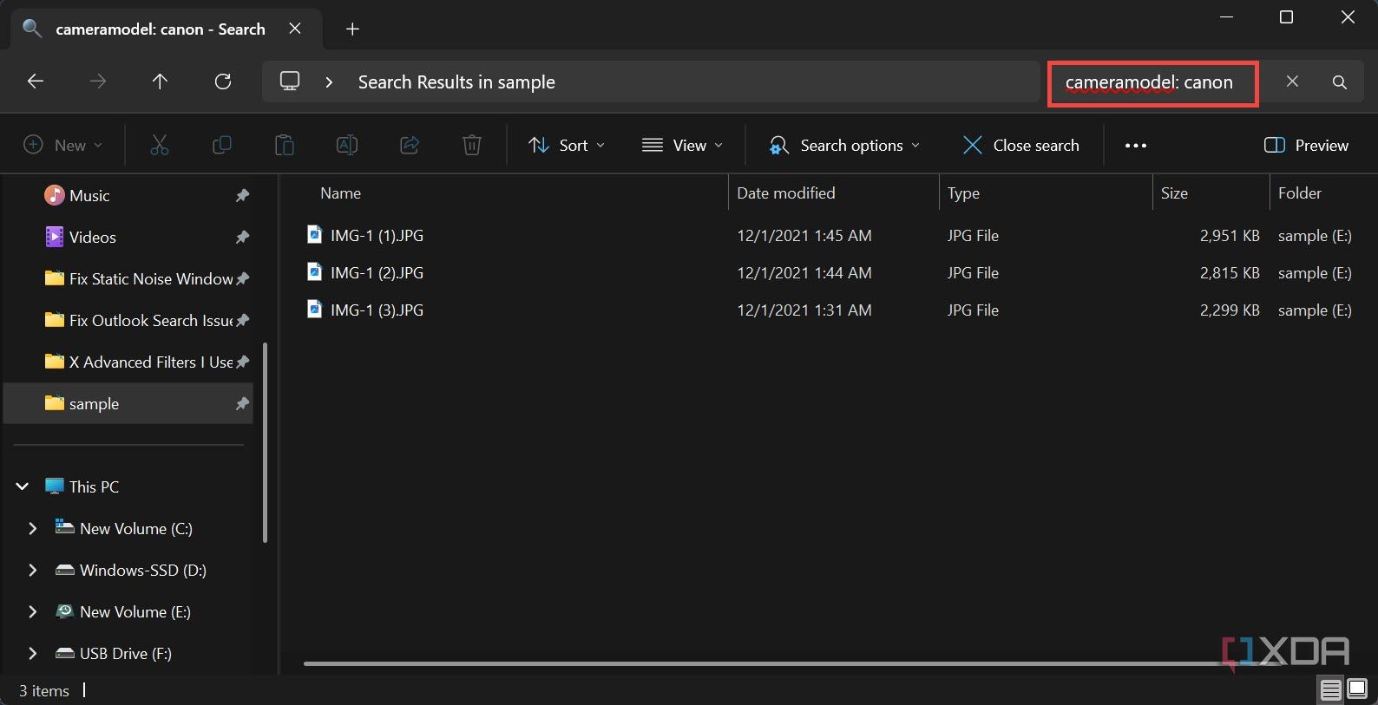Go up one folder level

pyautogui.click(x=160, y=82)
